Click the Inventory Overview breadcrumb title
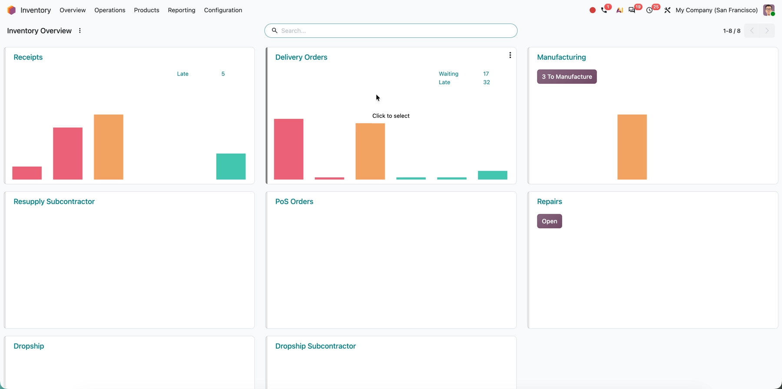This screenshot has width=782, height=389. pos(39,31)
